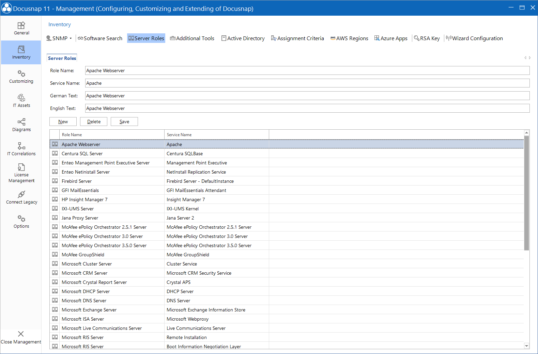
Task: Sort by Service Name column header
Action: pos(217,135)
